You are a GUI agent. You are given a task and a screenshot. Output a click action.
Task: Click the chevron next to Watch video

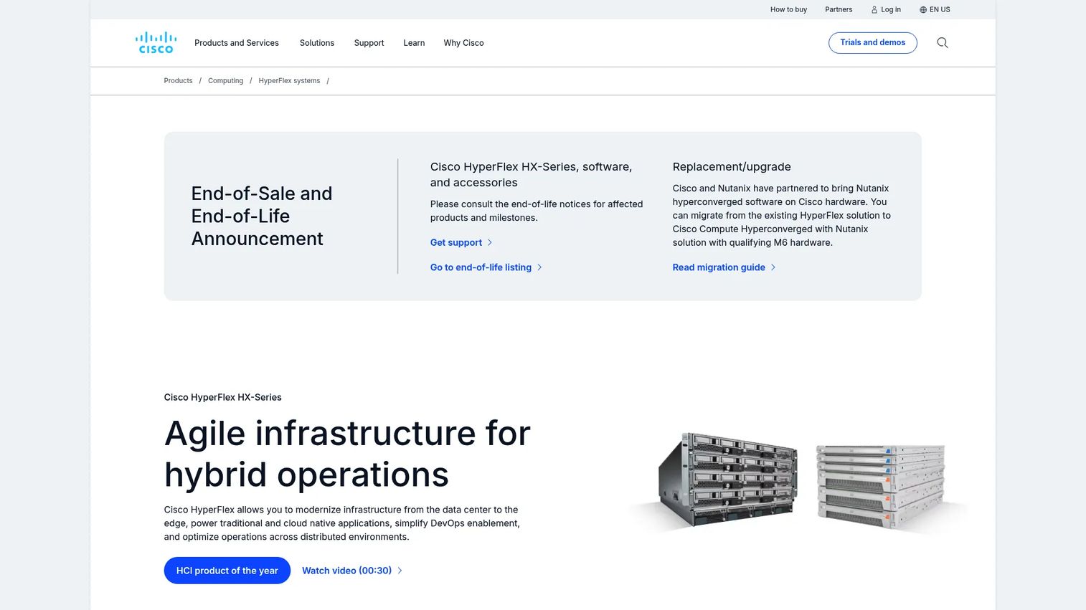pyautogui.click(x=400, y=571)
